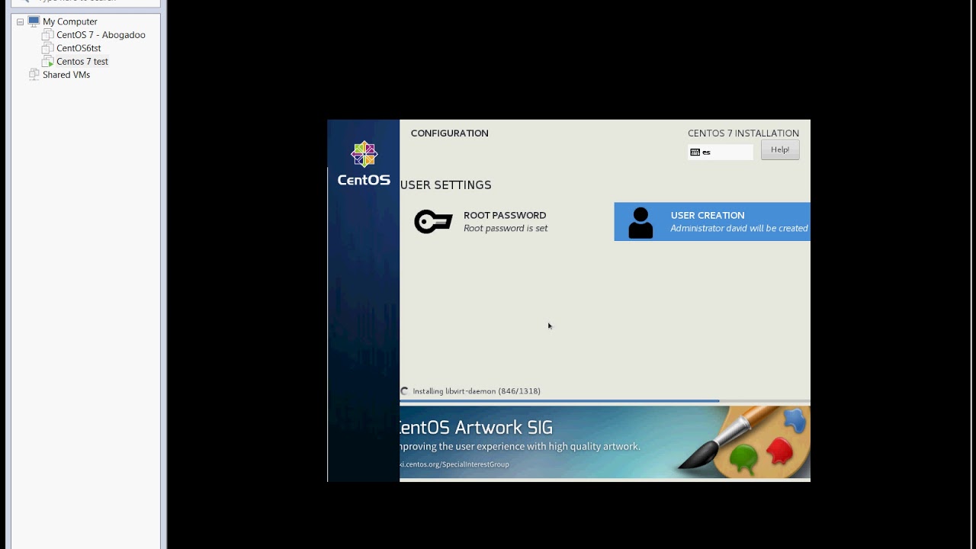
Task: Click the 'CONFIGURATION' heading text
Action: 450,133
